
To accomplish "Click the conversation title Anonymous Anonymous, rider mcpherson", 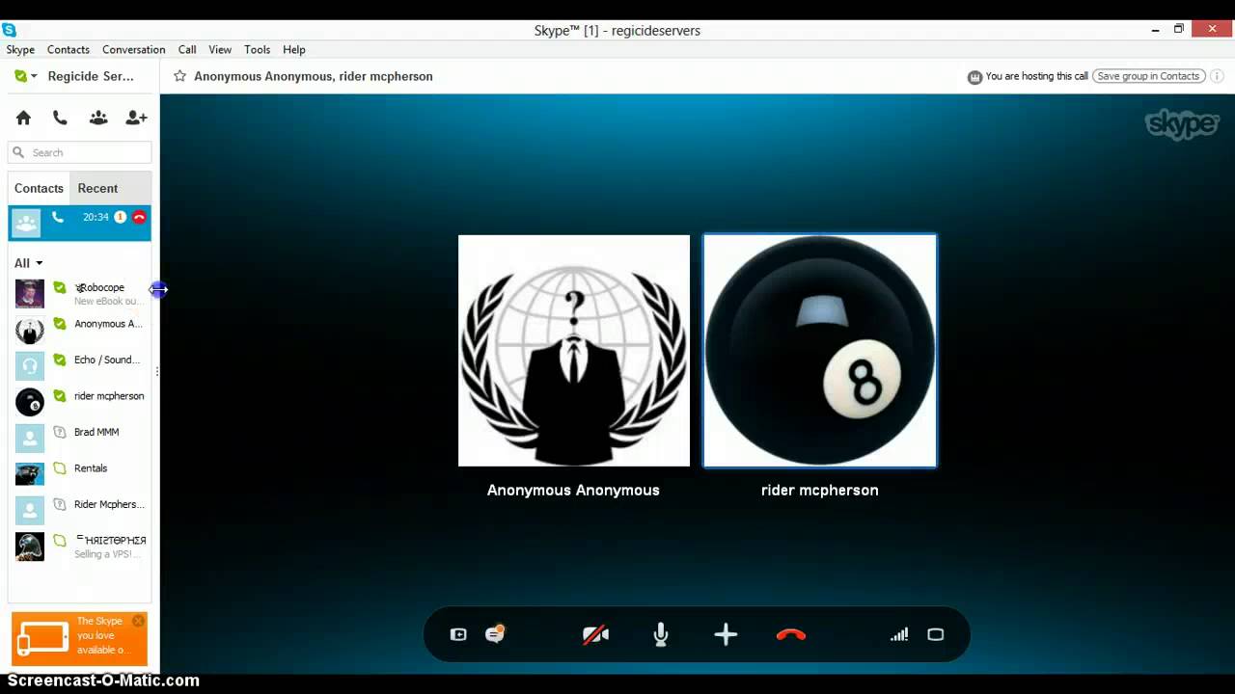I will click(x=314, y=76).
